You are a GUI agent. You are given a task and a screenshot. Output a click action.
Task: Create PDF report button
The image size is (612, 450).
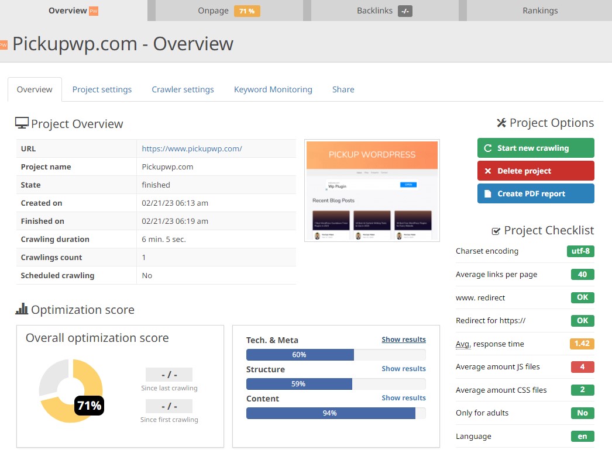tap(535, 194)
